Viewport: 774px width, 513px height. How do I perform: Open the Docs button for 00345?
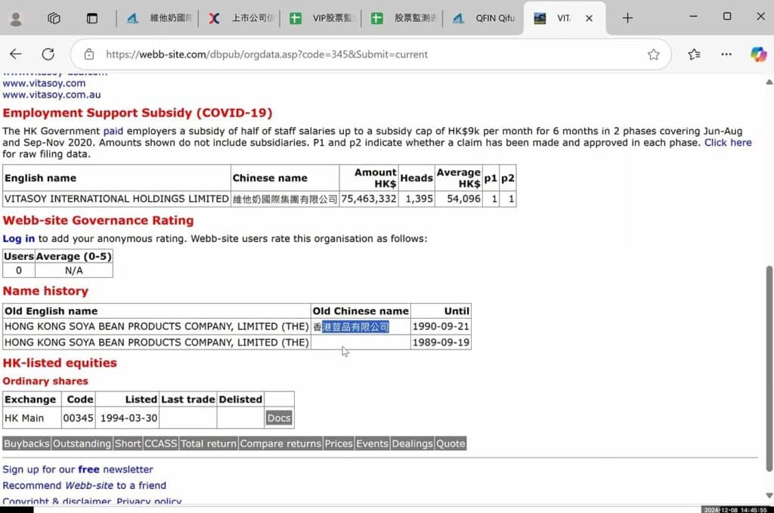[278, 418]
